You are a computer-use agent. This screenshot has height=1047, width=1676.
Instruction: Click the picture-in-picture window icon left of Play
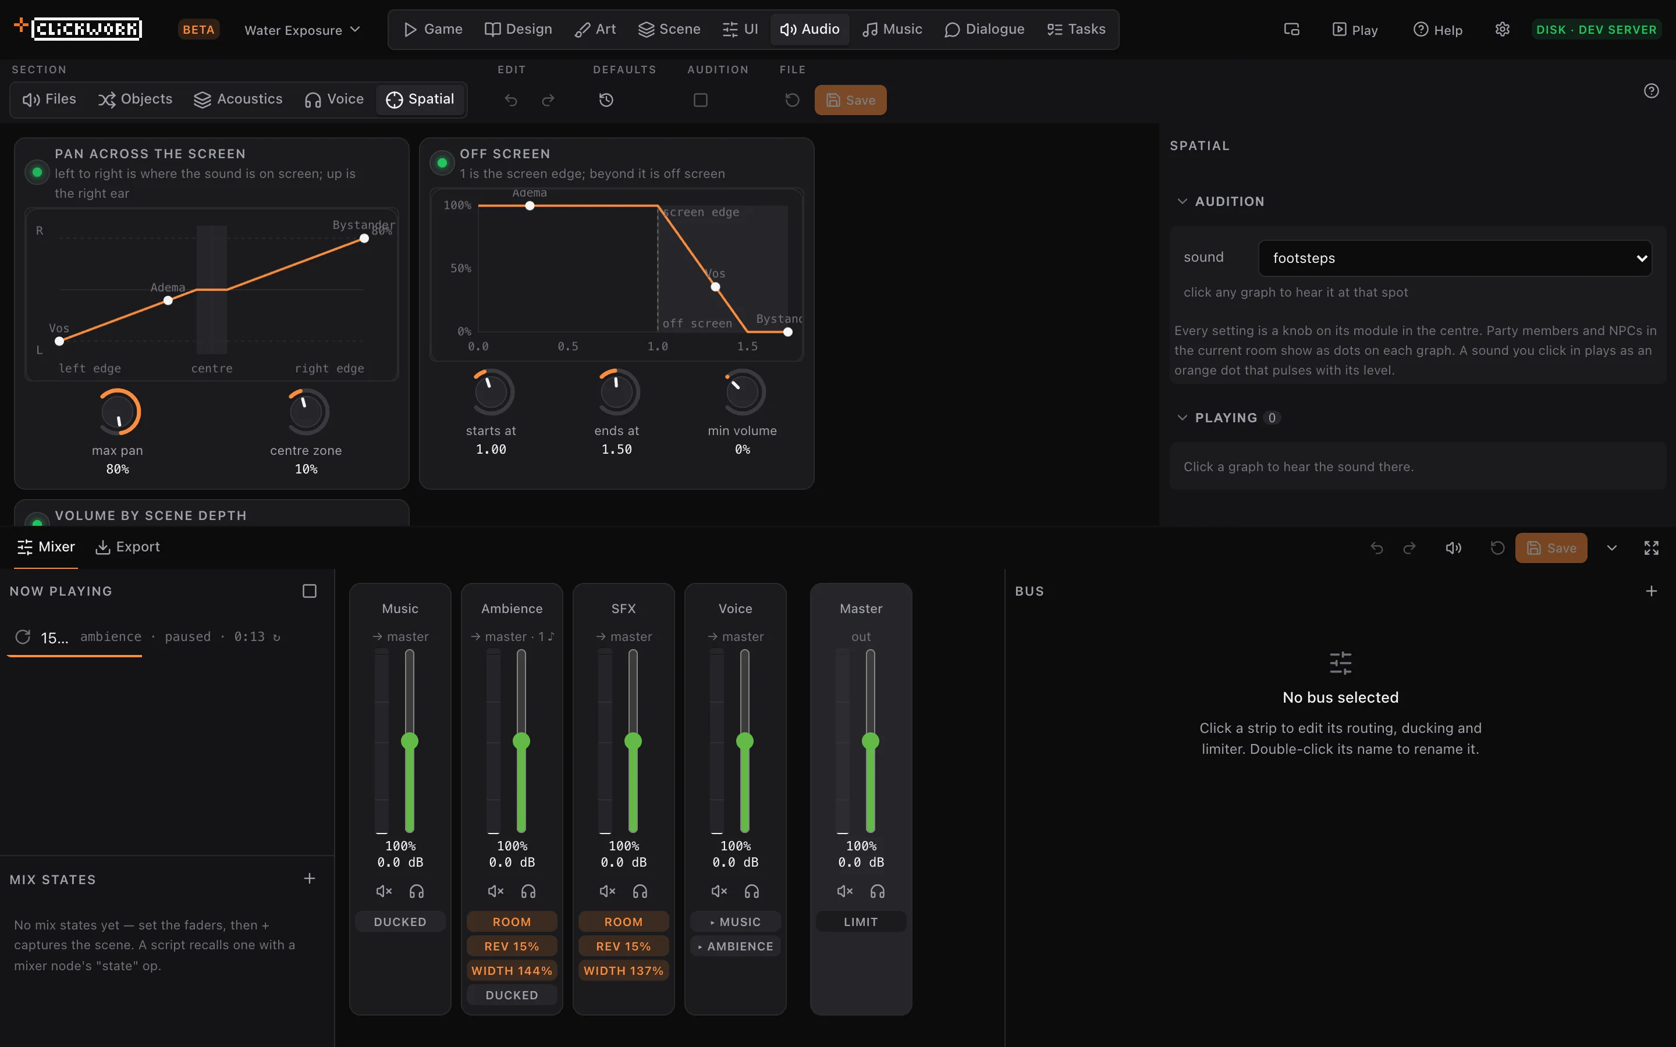1292,30
